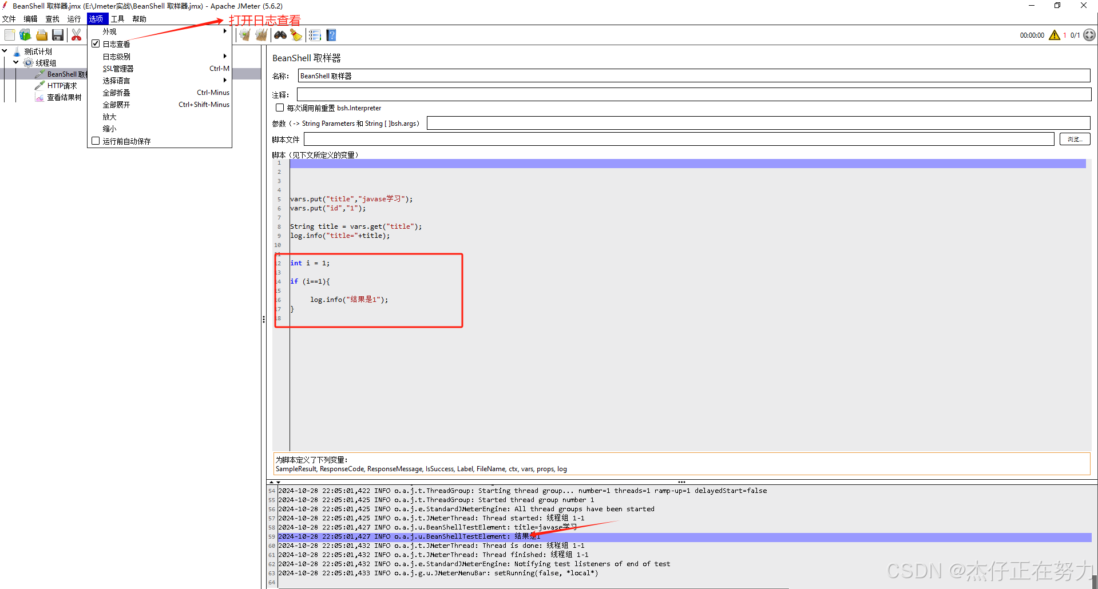Check 每次调用前重置 bsh.Interpreter
Screen dimensions: 1098x589
[280, 108]
